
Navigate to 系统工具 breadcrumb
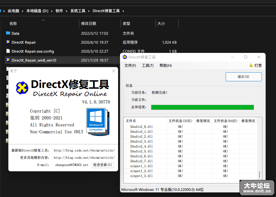tap(78, 11)
